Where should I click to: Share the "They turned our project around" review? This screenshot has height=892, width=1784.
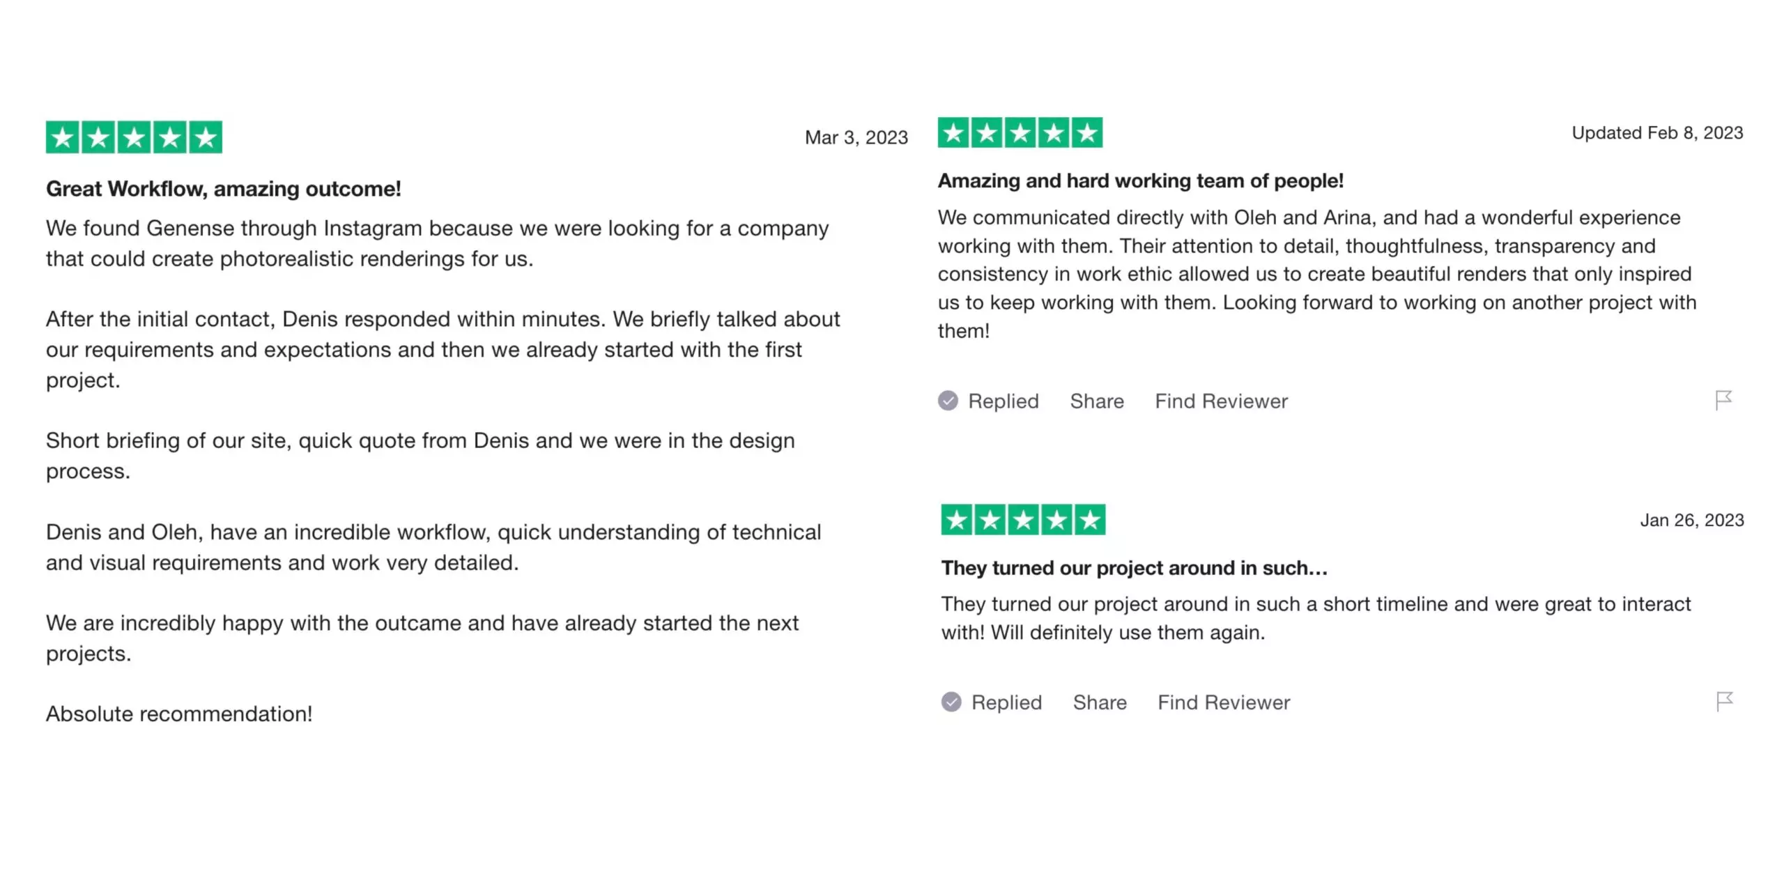(x=1100, y=702)
